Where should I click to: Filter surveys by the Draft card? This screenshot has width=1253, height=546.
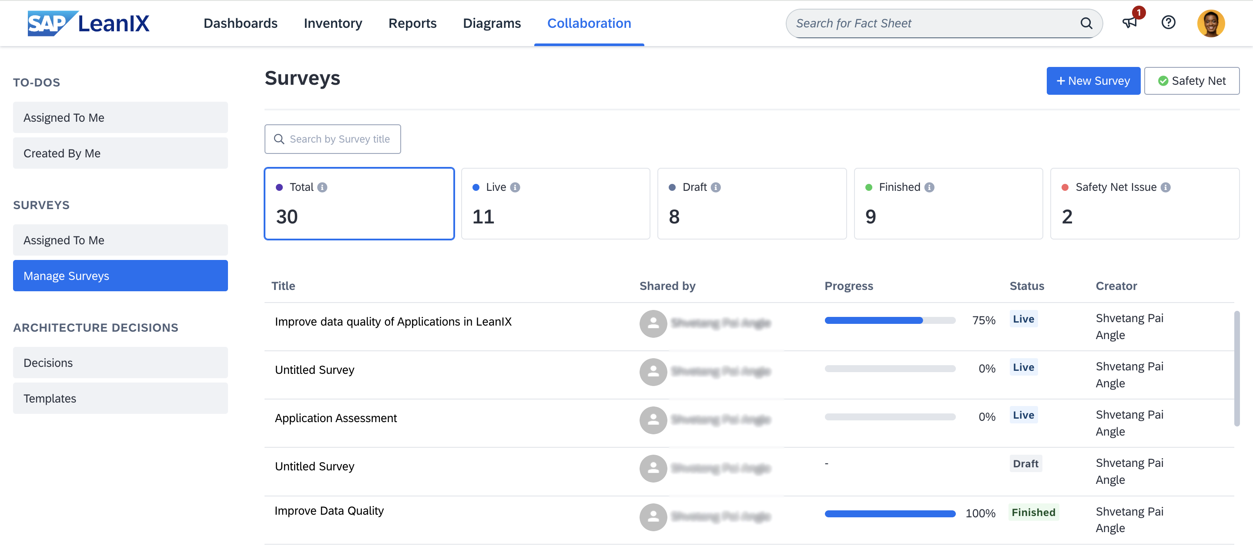click(751, 204)
